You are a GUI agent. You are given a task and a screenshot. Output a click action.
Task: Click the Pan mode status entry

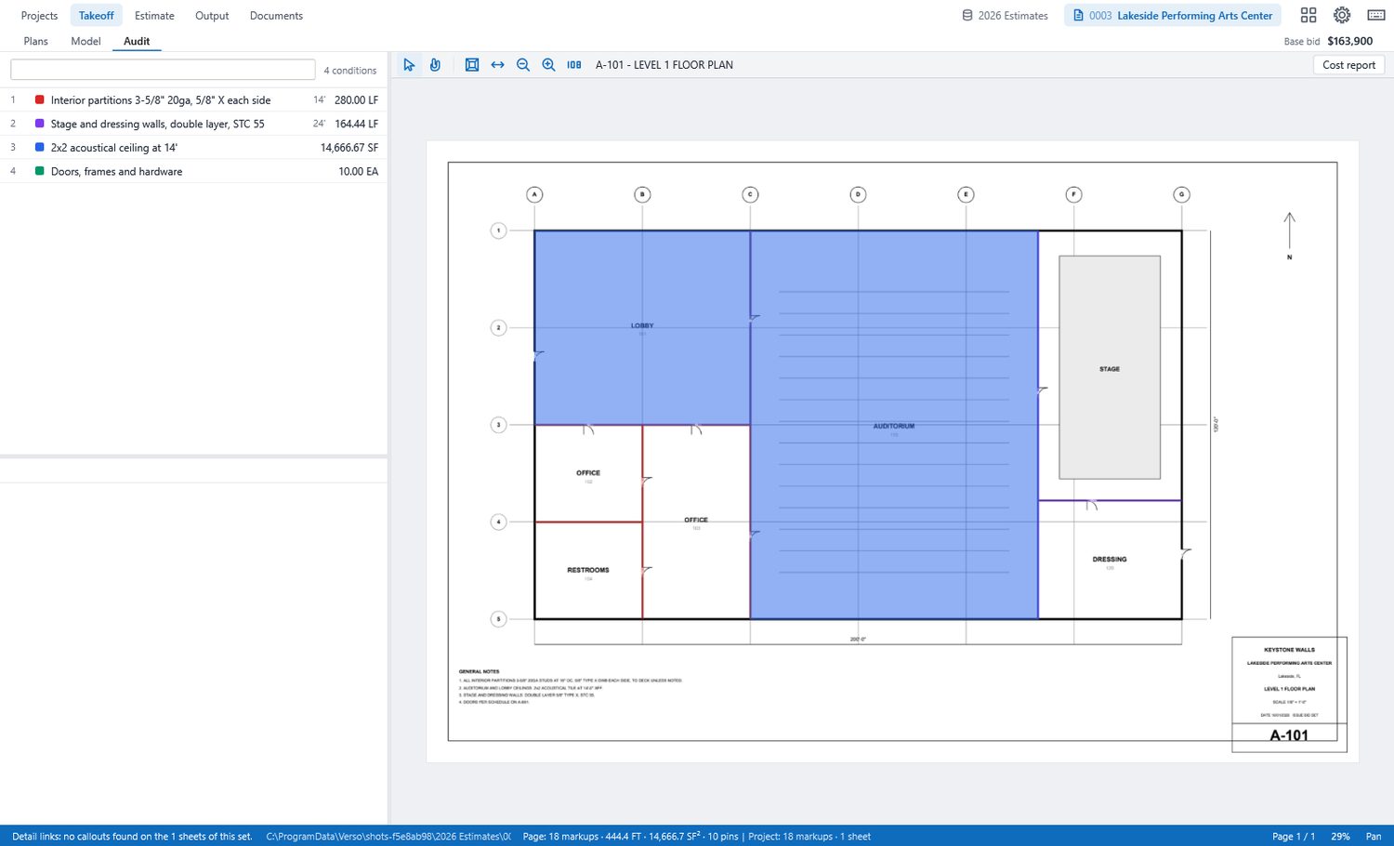coord(1374,837)
